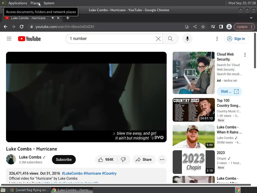This screenshot has width=257, height=193.
Task: Dislike this video
Action: click(x=123, y=160)
